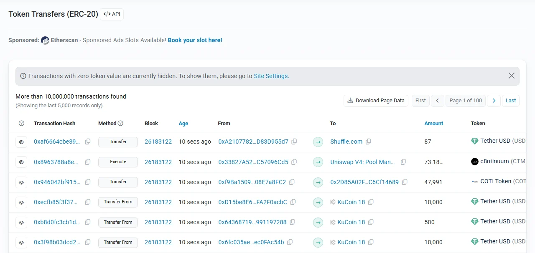Filter by the Execute method badge
This screenshot has width=535, height=253.
pos(118,162)
